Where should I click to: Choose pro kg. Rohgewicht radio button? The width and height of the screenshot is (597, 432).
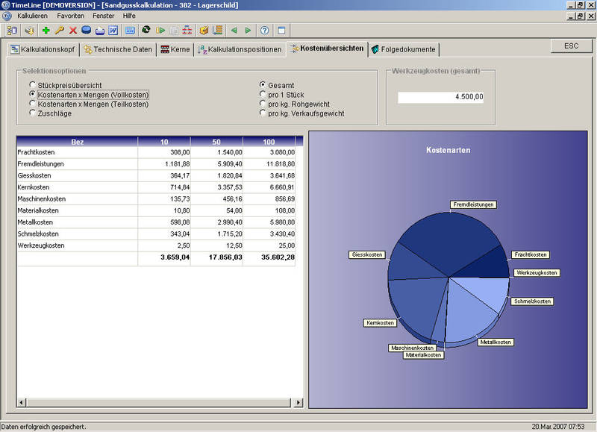click(x=262, y=104)
